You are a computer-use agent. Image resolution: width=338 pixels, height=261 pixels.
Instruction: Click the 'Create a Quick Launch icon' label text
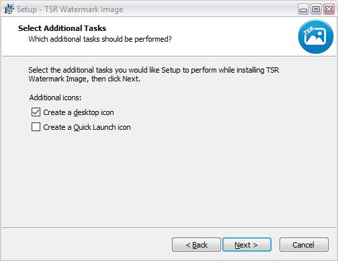pos(87,127)
